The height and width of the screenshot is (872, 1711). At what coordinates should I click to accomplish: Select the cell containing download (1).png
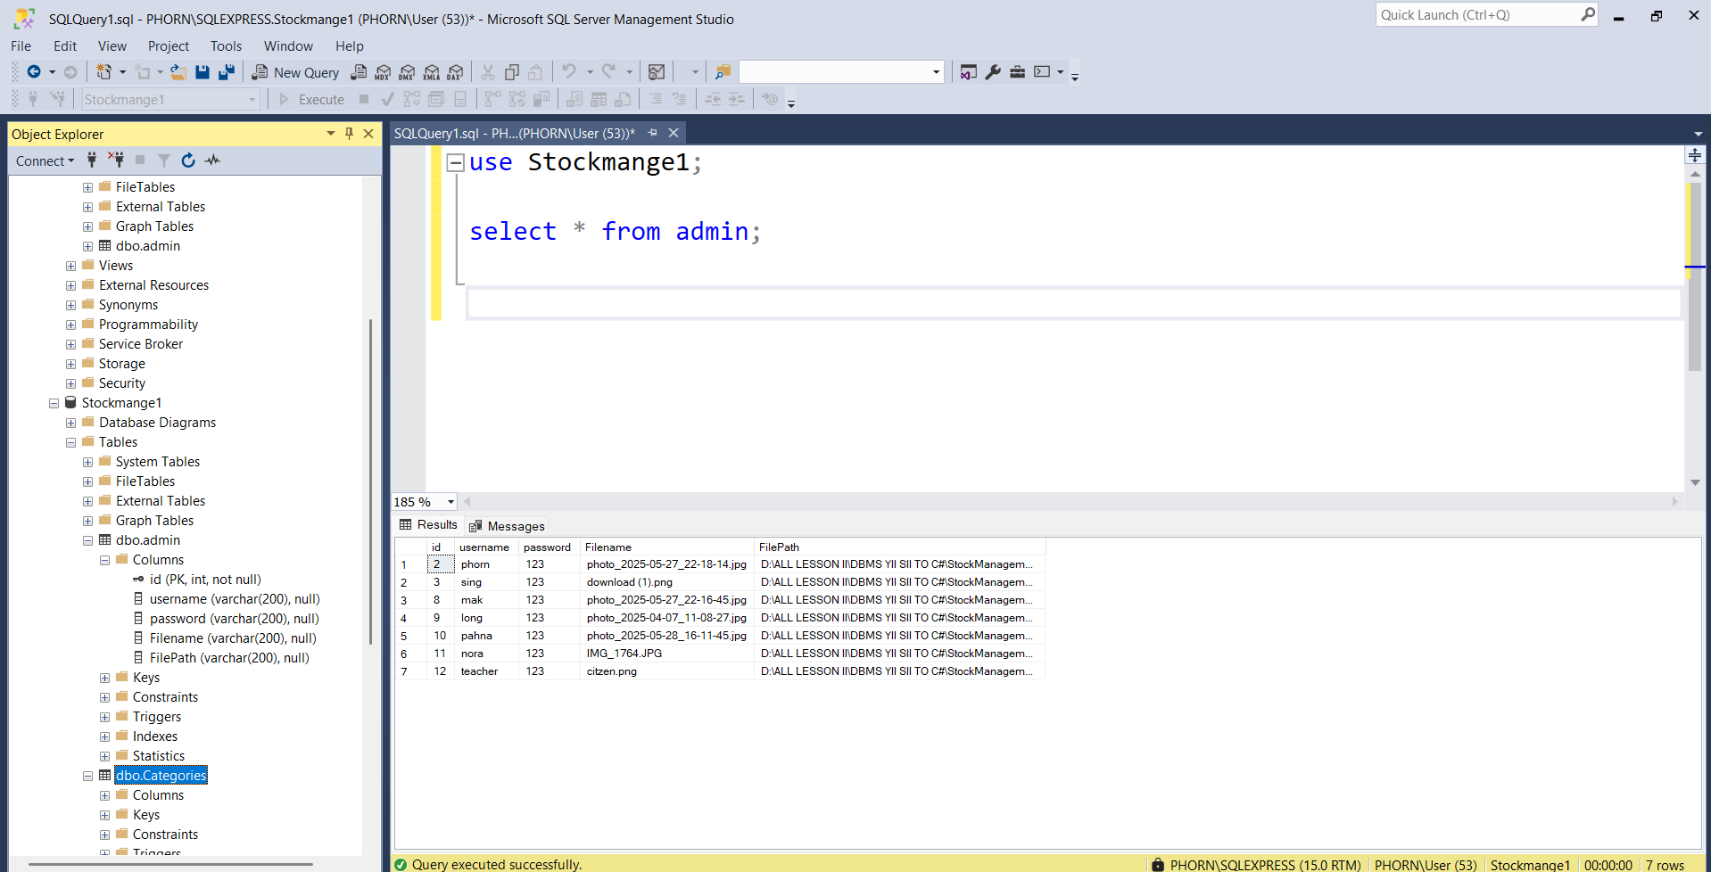coord(666,582)
